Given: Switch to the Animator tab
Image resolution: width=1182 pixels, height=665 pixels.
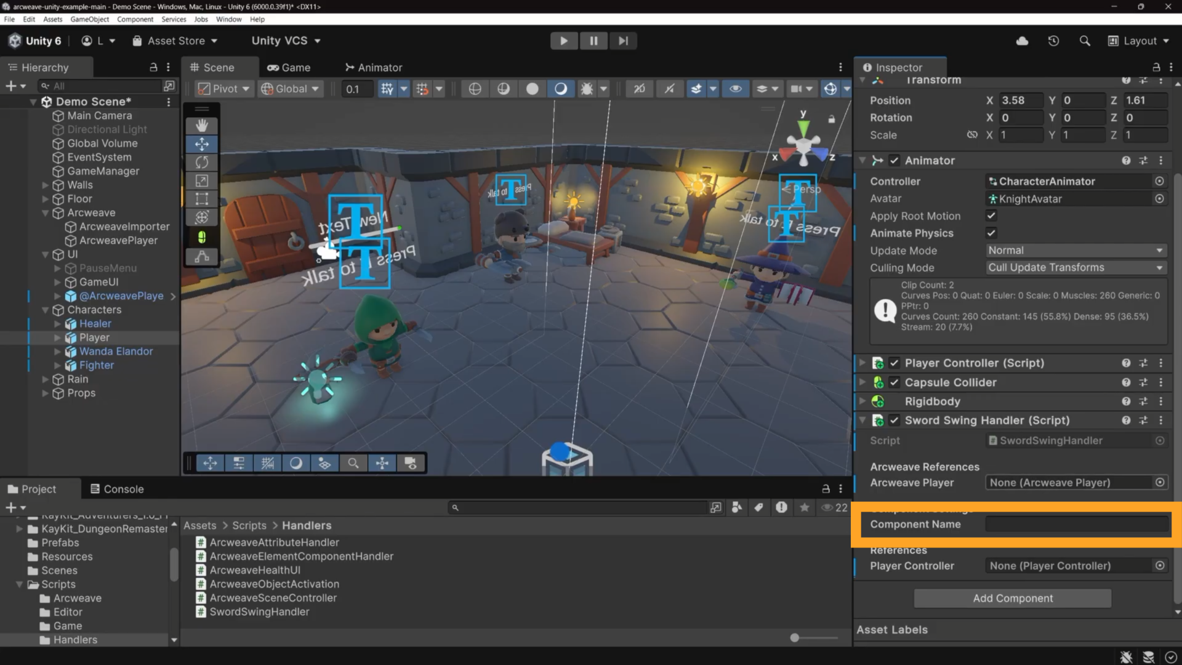Looking at the screenshot, I should point(374,67).
